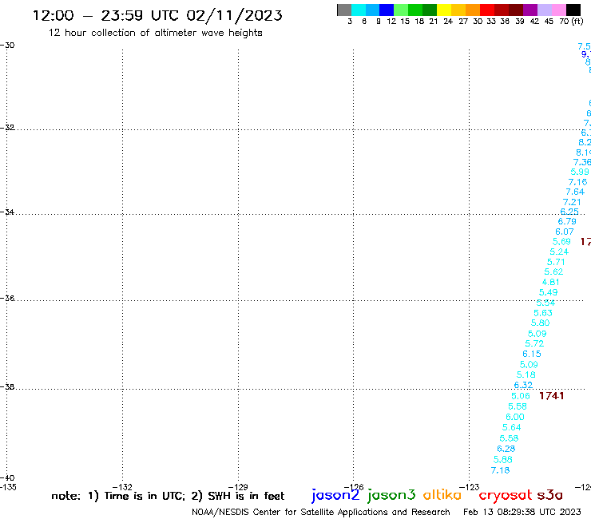Viewport: 591px width, 519px height.
Task: Click the black swatch at the scale's end
Action: point(573,10)
